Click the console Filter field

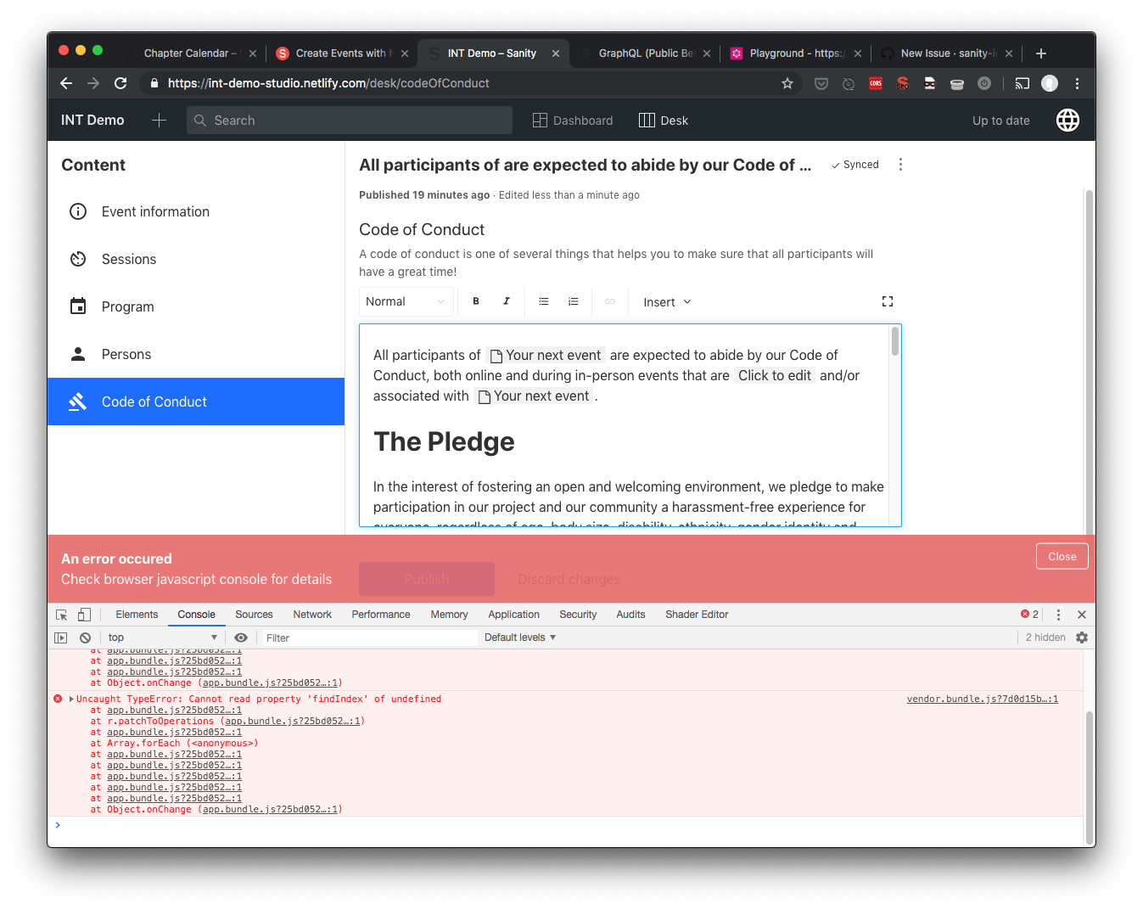coord(369,638)
